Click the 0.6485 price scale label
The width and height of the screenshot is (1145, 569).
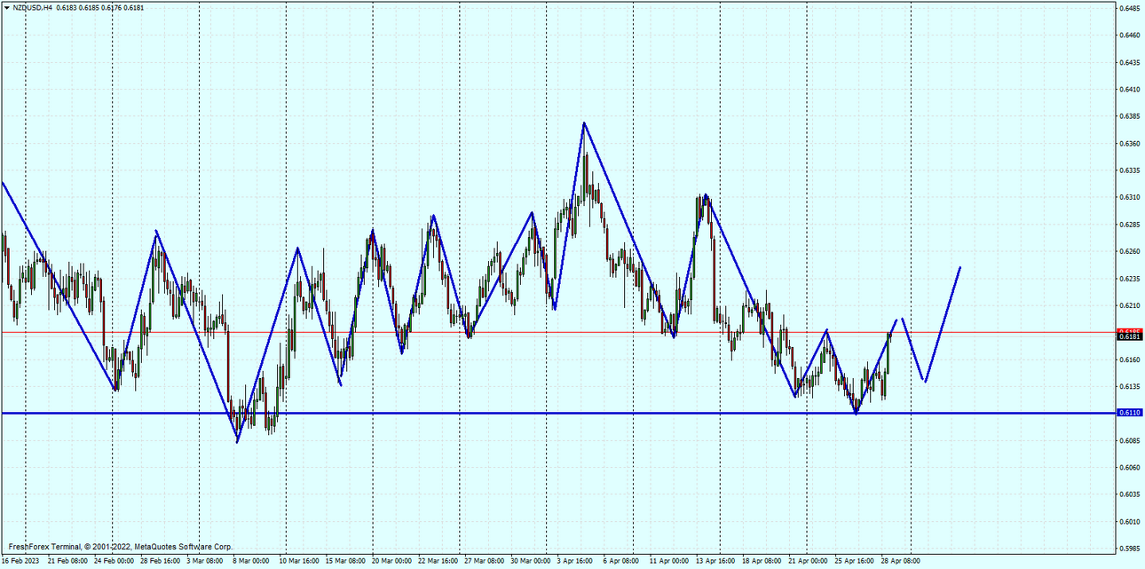[1129, 9]
